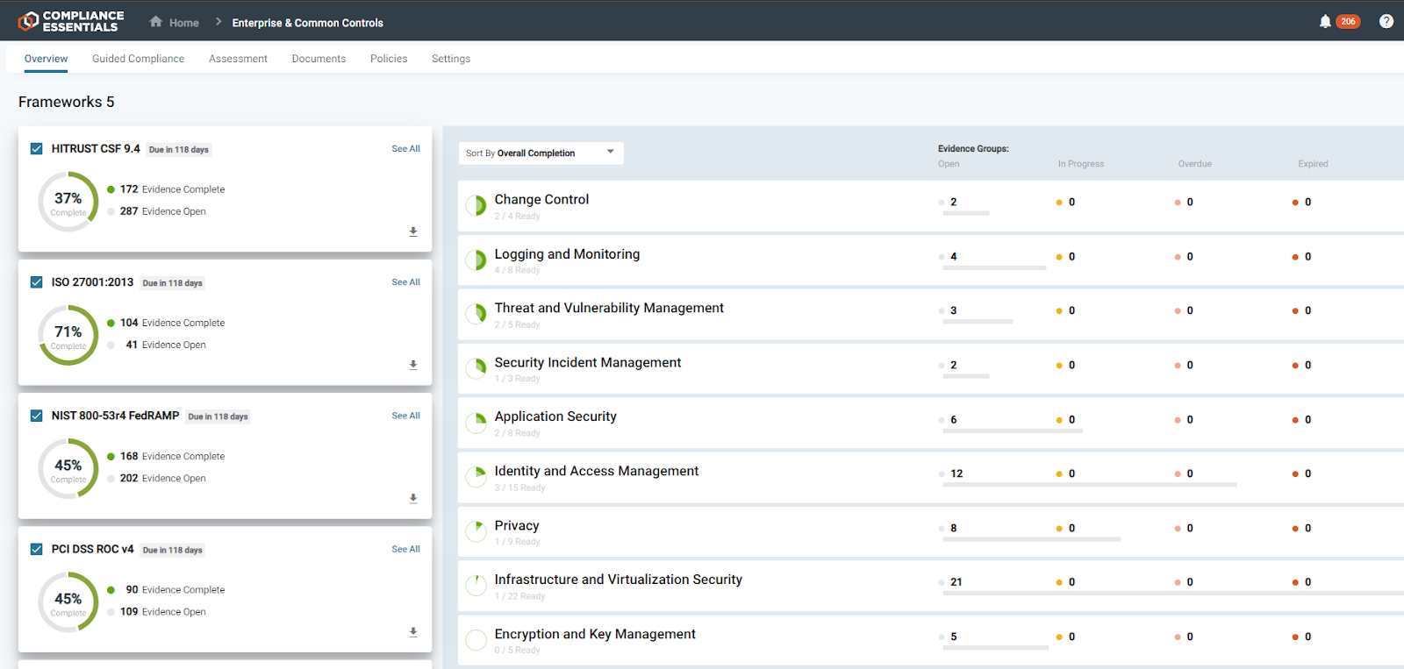Switch to the Guided Compliance tab
The width and height of the screenshot is (1404, 669).
coord(138,59)
